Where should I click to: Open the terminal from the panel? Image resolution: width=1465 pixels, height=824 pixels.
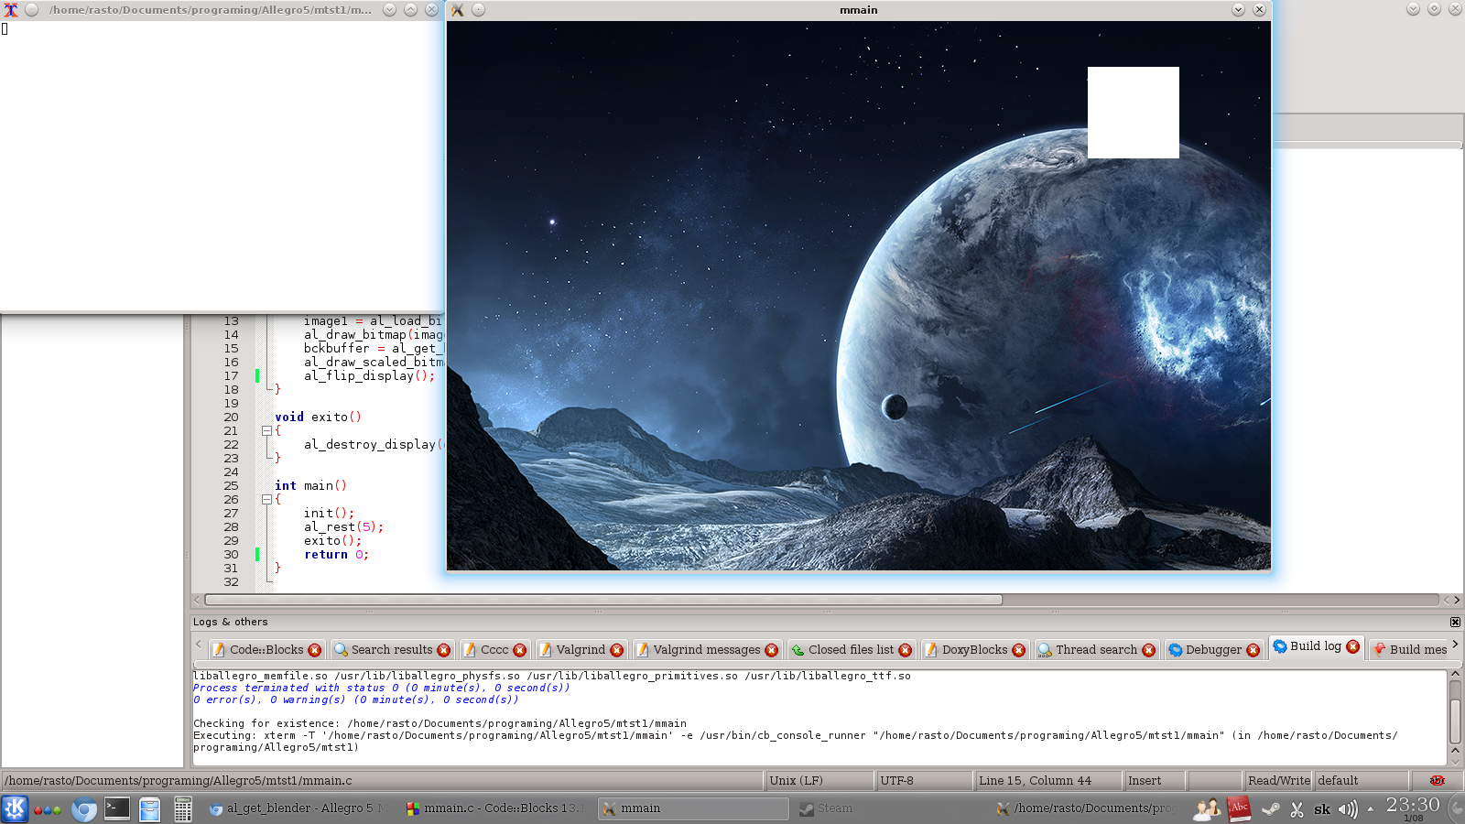click(117, 808)
